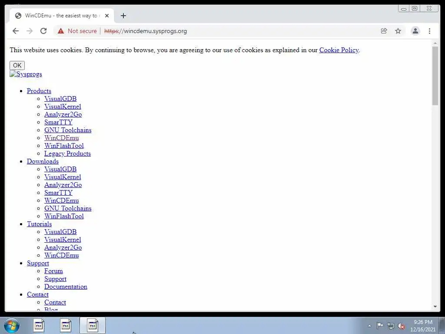Open the Contact sub-item link
Viewport: 445px width, 334px height.
click(55, 303)
